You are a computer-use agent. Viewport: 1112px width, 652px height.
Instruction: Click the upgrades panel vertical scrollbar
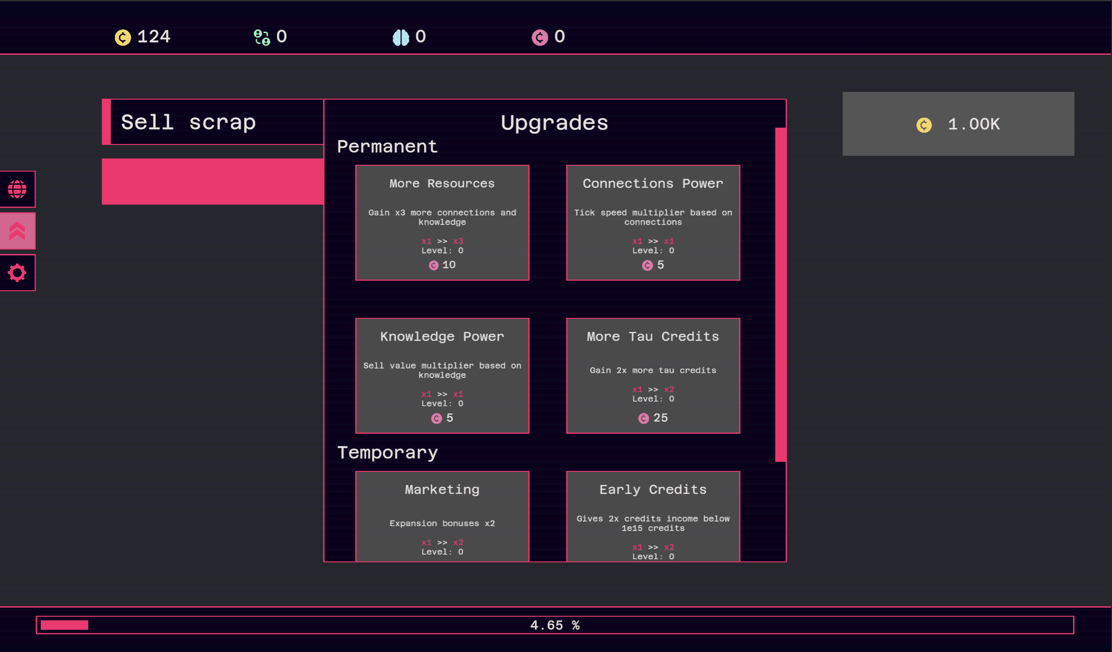tap(781, 295)
